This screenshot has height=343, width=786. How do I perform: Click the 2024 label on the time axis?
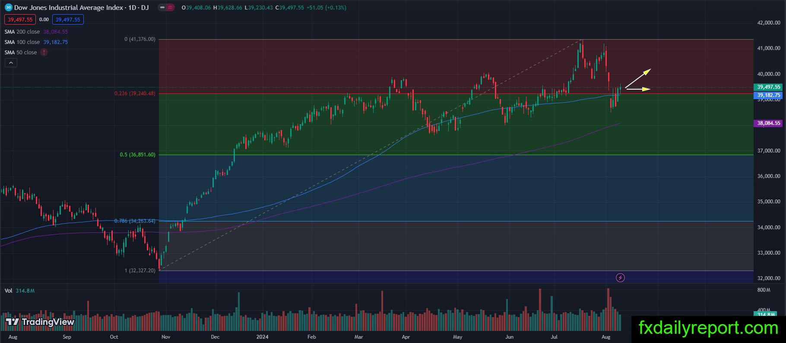tap(262, 337)
